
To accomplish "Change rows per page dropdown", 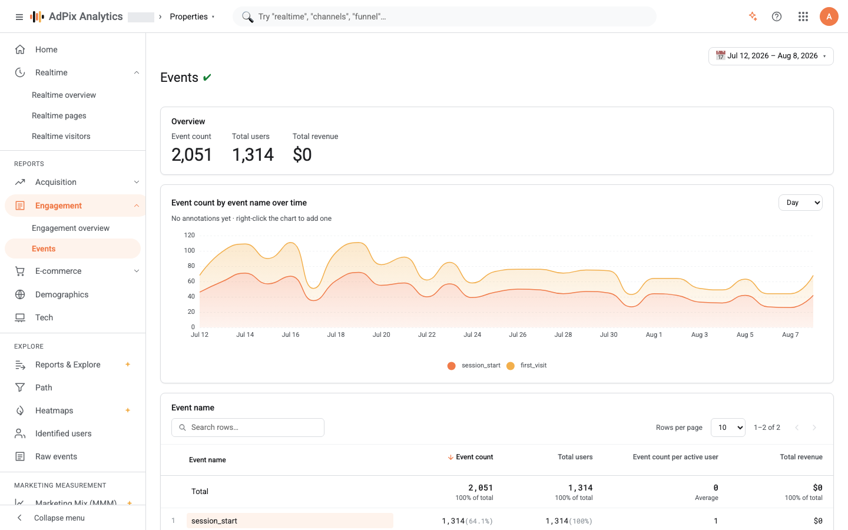I will click(x=728, y=428).
